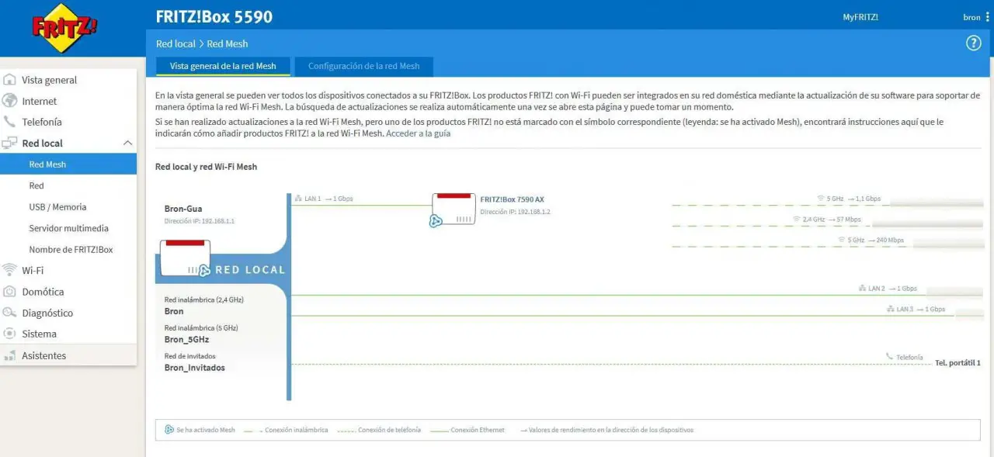
Task: Open the help question mark icon
Action: (973, 43)
